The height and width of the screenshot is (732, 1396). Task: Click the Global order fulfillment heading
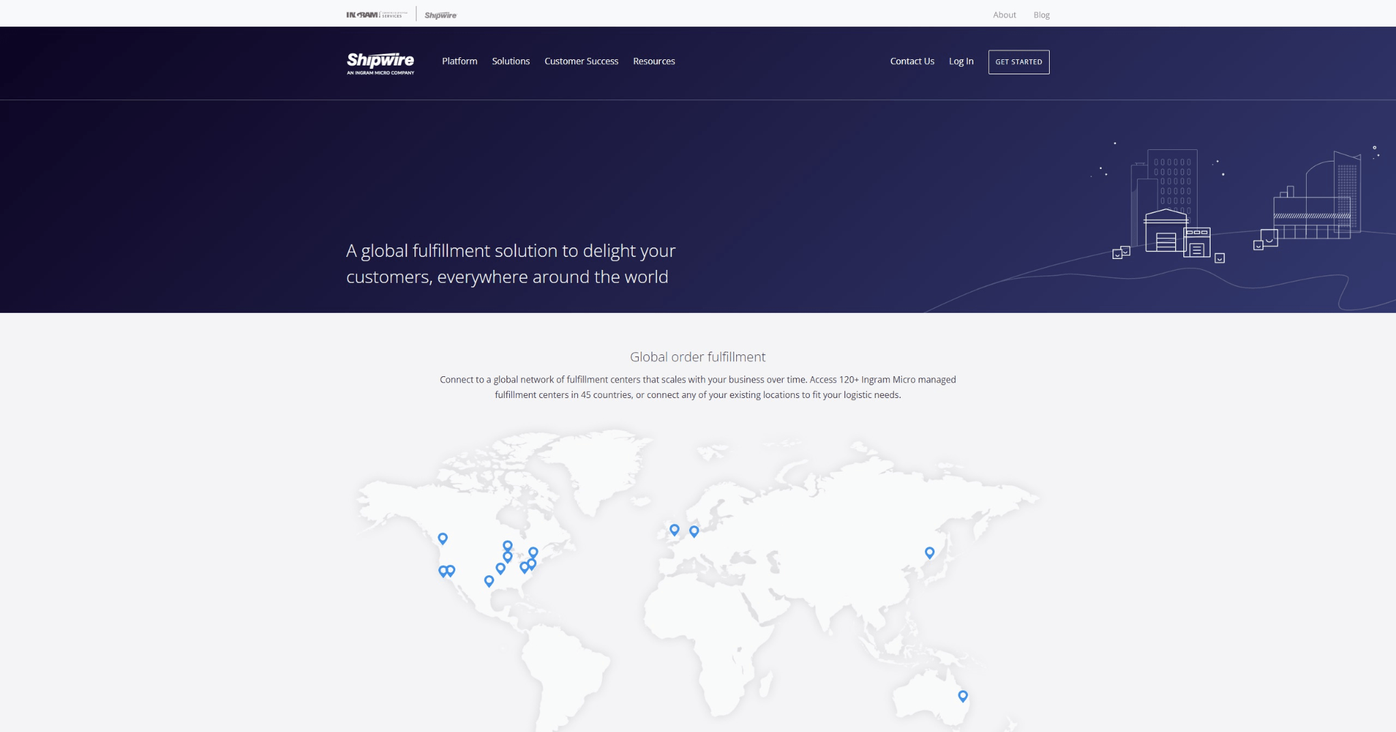click(697, 357)
